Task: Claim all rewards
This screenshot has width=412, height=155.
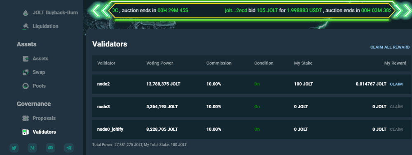Action: pos(390,47)
